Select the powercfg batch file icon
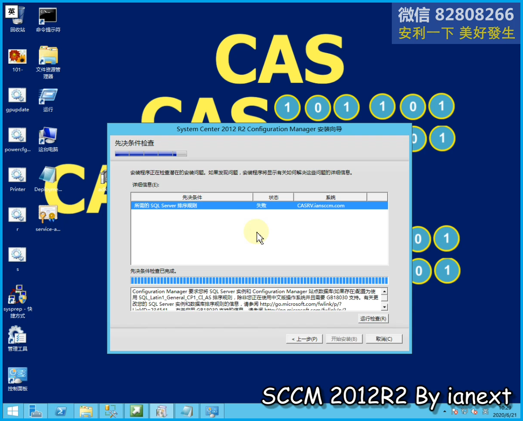523x421 pixels. (18, 140)
